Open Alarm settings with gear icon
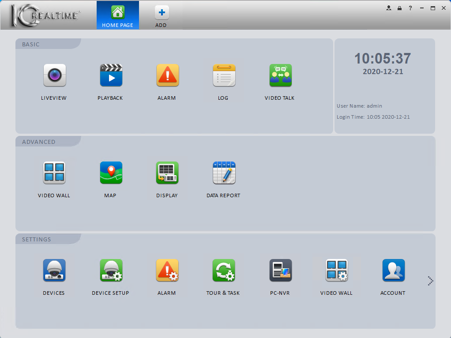This screenshot has height=338, width=451. (x=167, y=270)
